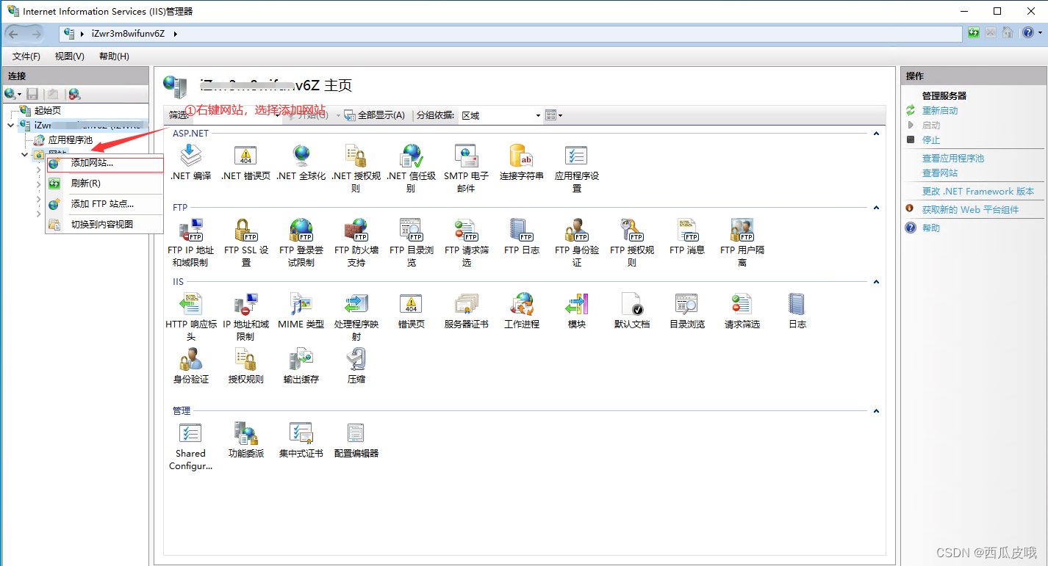Collapse the IIS group section

pos(876,282)
